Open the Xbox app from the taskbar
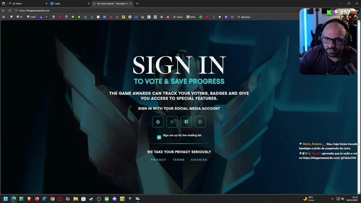This screenshot has width=361, height=203. [x=107, y=199]
